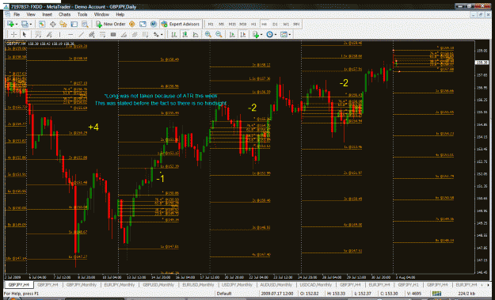Switch to the EURUSD,Monthly tab
The image size is (495, 300).
pos(198,285)
